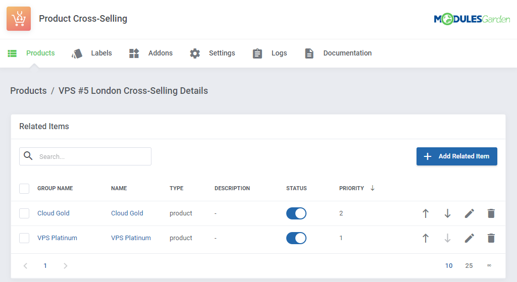Click priority value 1 in VPS Platinum row

coord(341,238)
